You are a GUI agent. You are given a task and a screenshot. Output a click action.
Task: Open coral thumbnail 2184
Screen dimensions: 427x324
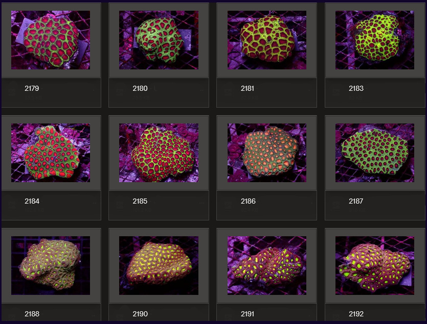51,153
